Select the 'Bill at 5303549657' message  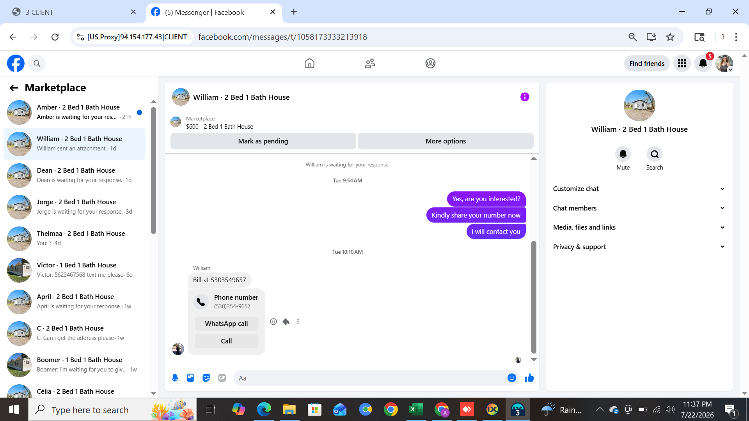219,280
